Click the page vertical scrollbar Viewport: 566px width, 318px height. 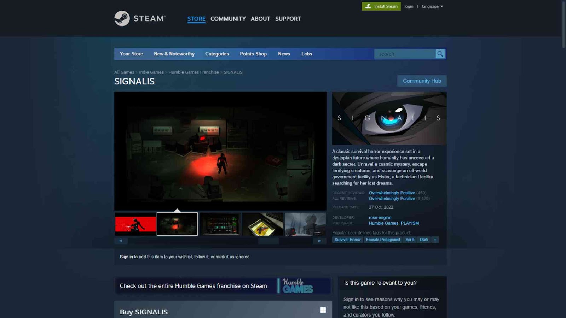[564, 25]
